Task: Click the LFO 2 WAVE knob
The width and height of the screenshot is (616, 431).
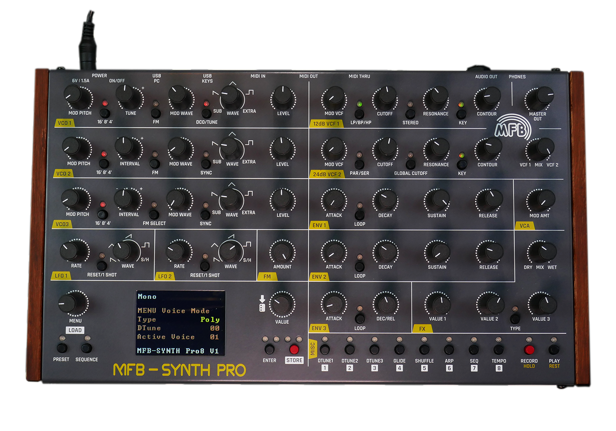Action: pyautogui.click(x=231, y=251)
